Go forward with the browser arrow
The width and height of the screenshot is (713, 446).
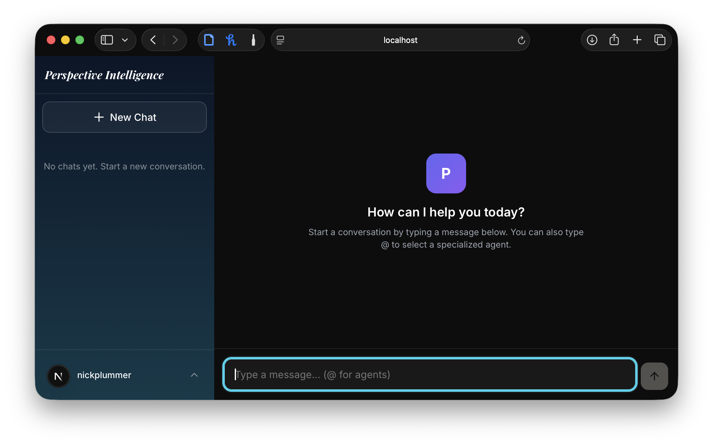click(x=175, y=40)
